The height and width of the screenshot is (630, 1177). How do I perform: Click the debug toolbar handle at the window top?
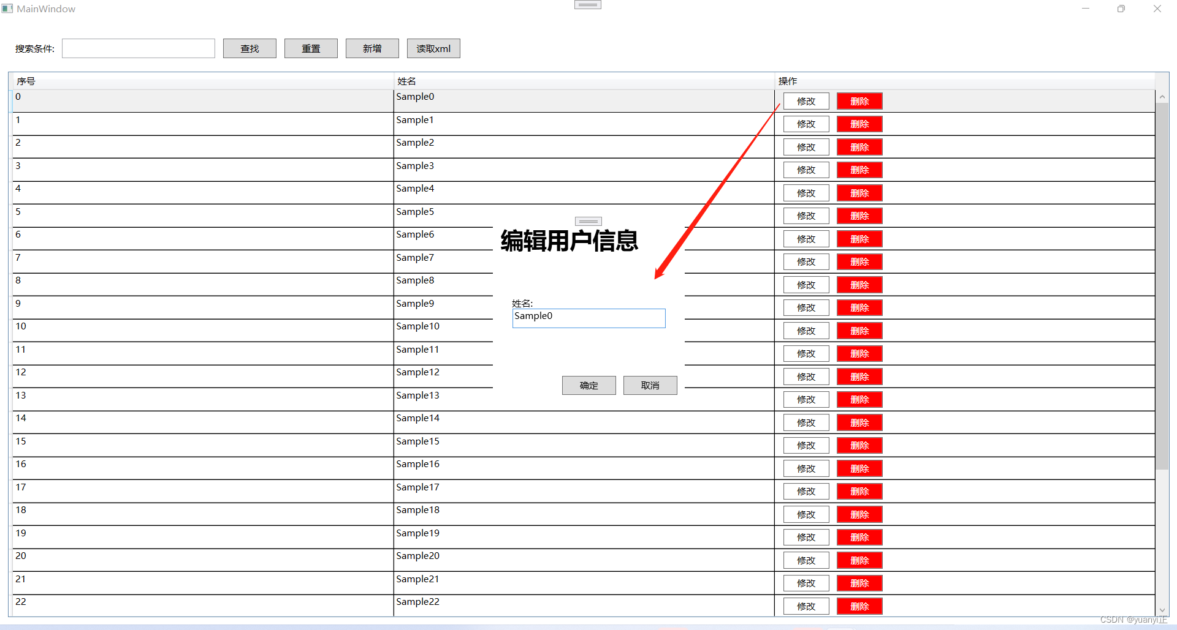tap(588, 4)
